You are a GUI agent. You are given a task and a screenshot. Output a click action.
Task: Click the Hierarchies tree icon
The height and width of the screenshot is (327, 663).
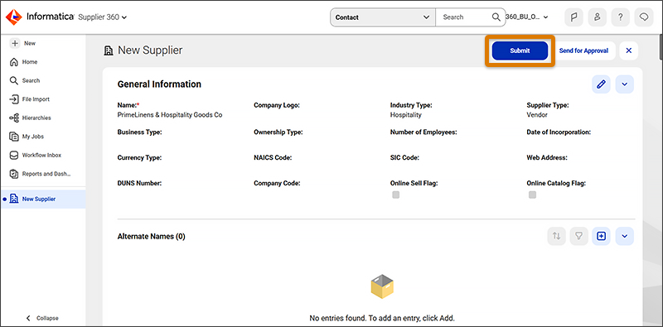[x=14, y=118]
